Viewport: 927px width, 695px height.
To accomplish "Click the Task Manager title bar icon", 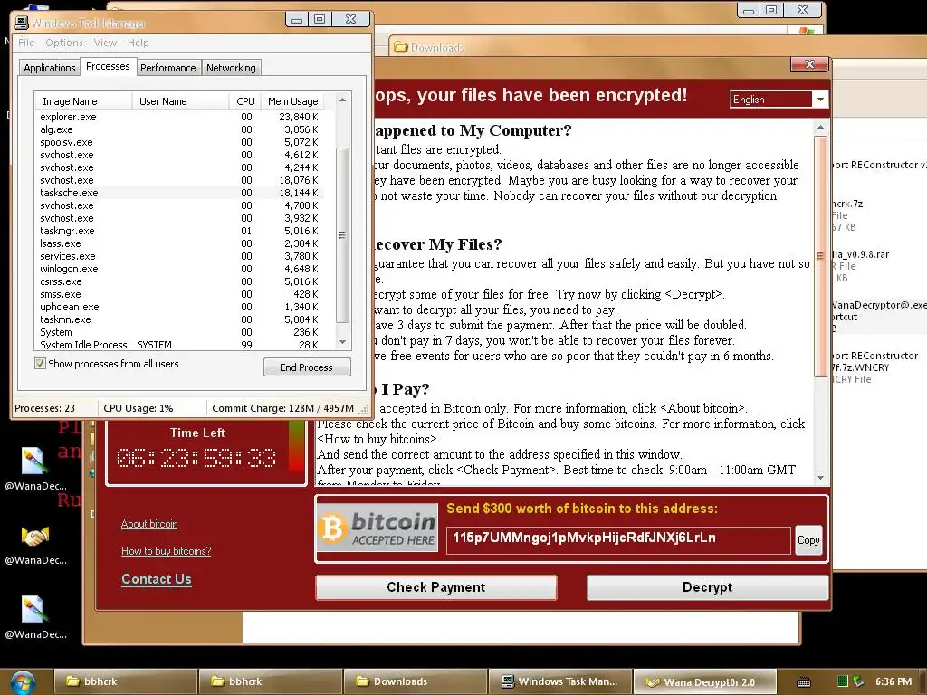I will 22,23.
